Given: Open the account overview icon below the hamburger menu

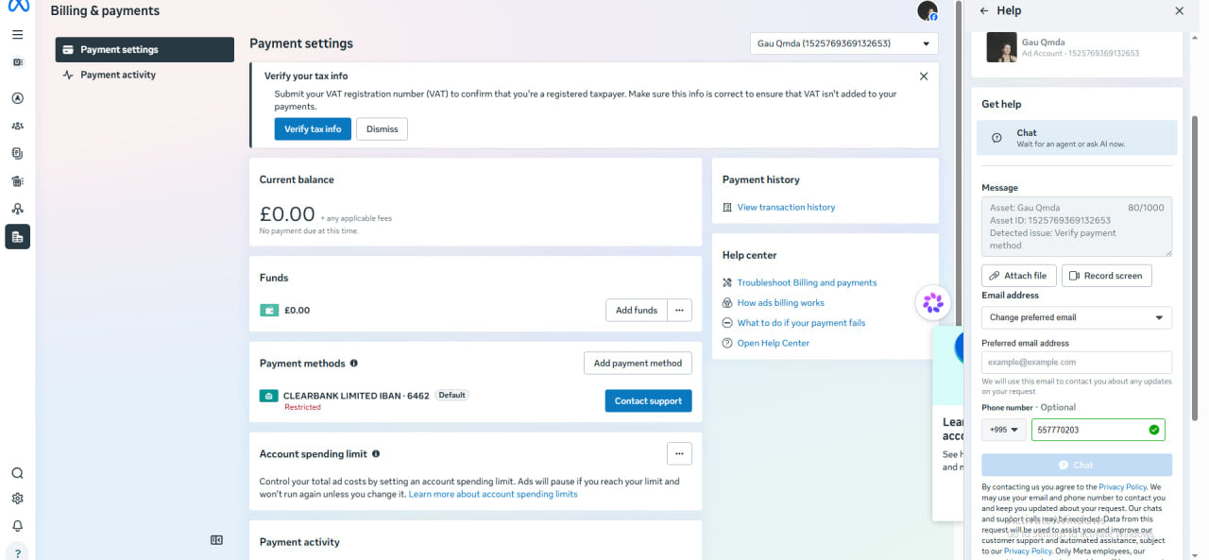Looking at the screenshot, I should point(17,62).
